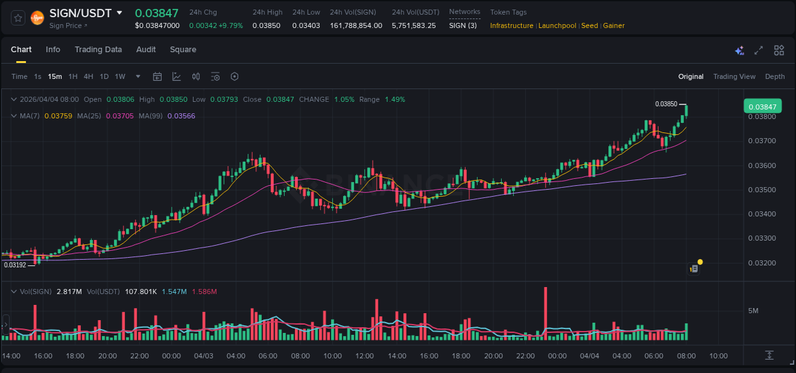Viewport: 796px width, 373px height.
Task: Click the hexagon chart settings icon
Action: [x=234, y=76]
